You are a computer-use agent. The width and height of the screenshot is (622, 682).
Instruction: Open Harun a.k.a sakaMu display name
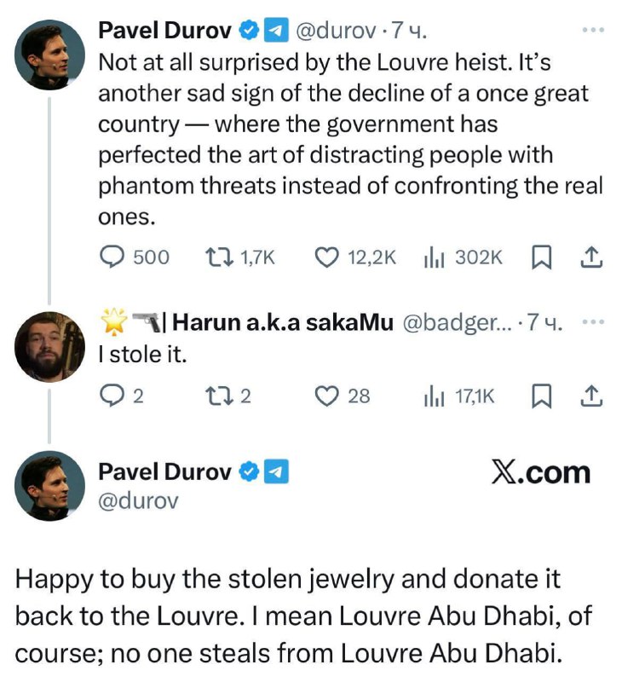284,323
